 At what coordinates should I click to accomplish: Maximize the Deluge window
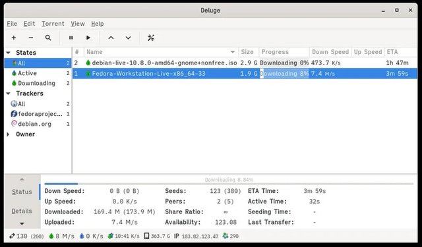pos(397,11)
